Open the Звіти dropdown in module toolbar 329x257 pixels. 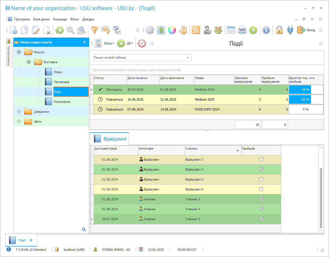pyautogui.click(x=104, y=43)
